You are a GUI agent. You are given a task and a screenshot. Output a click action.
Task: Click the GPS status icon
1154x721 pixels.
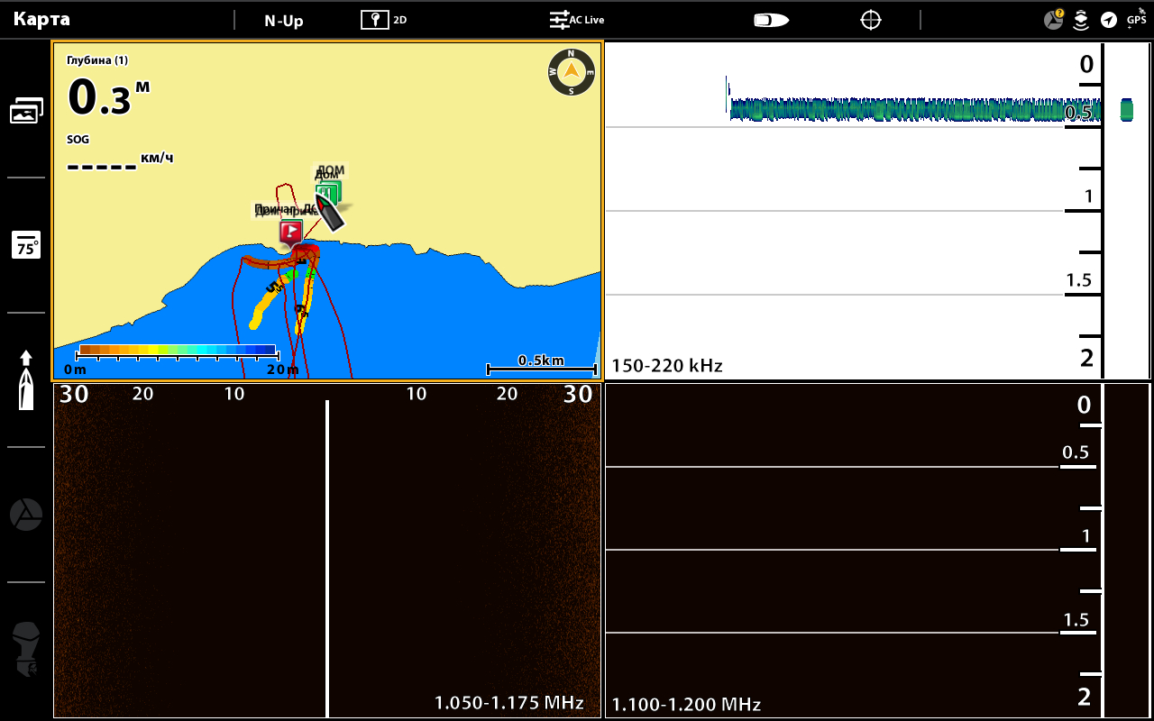(1136, 20)
